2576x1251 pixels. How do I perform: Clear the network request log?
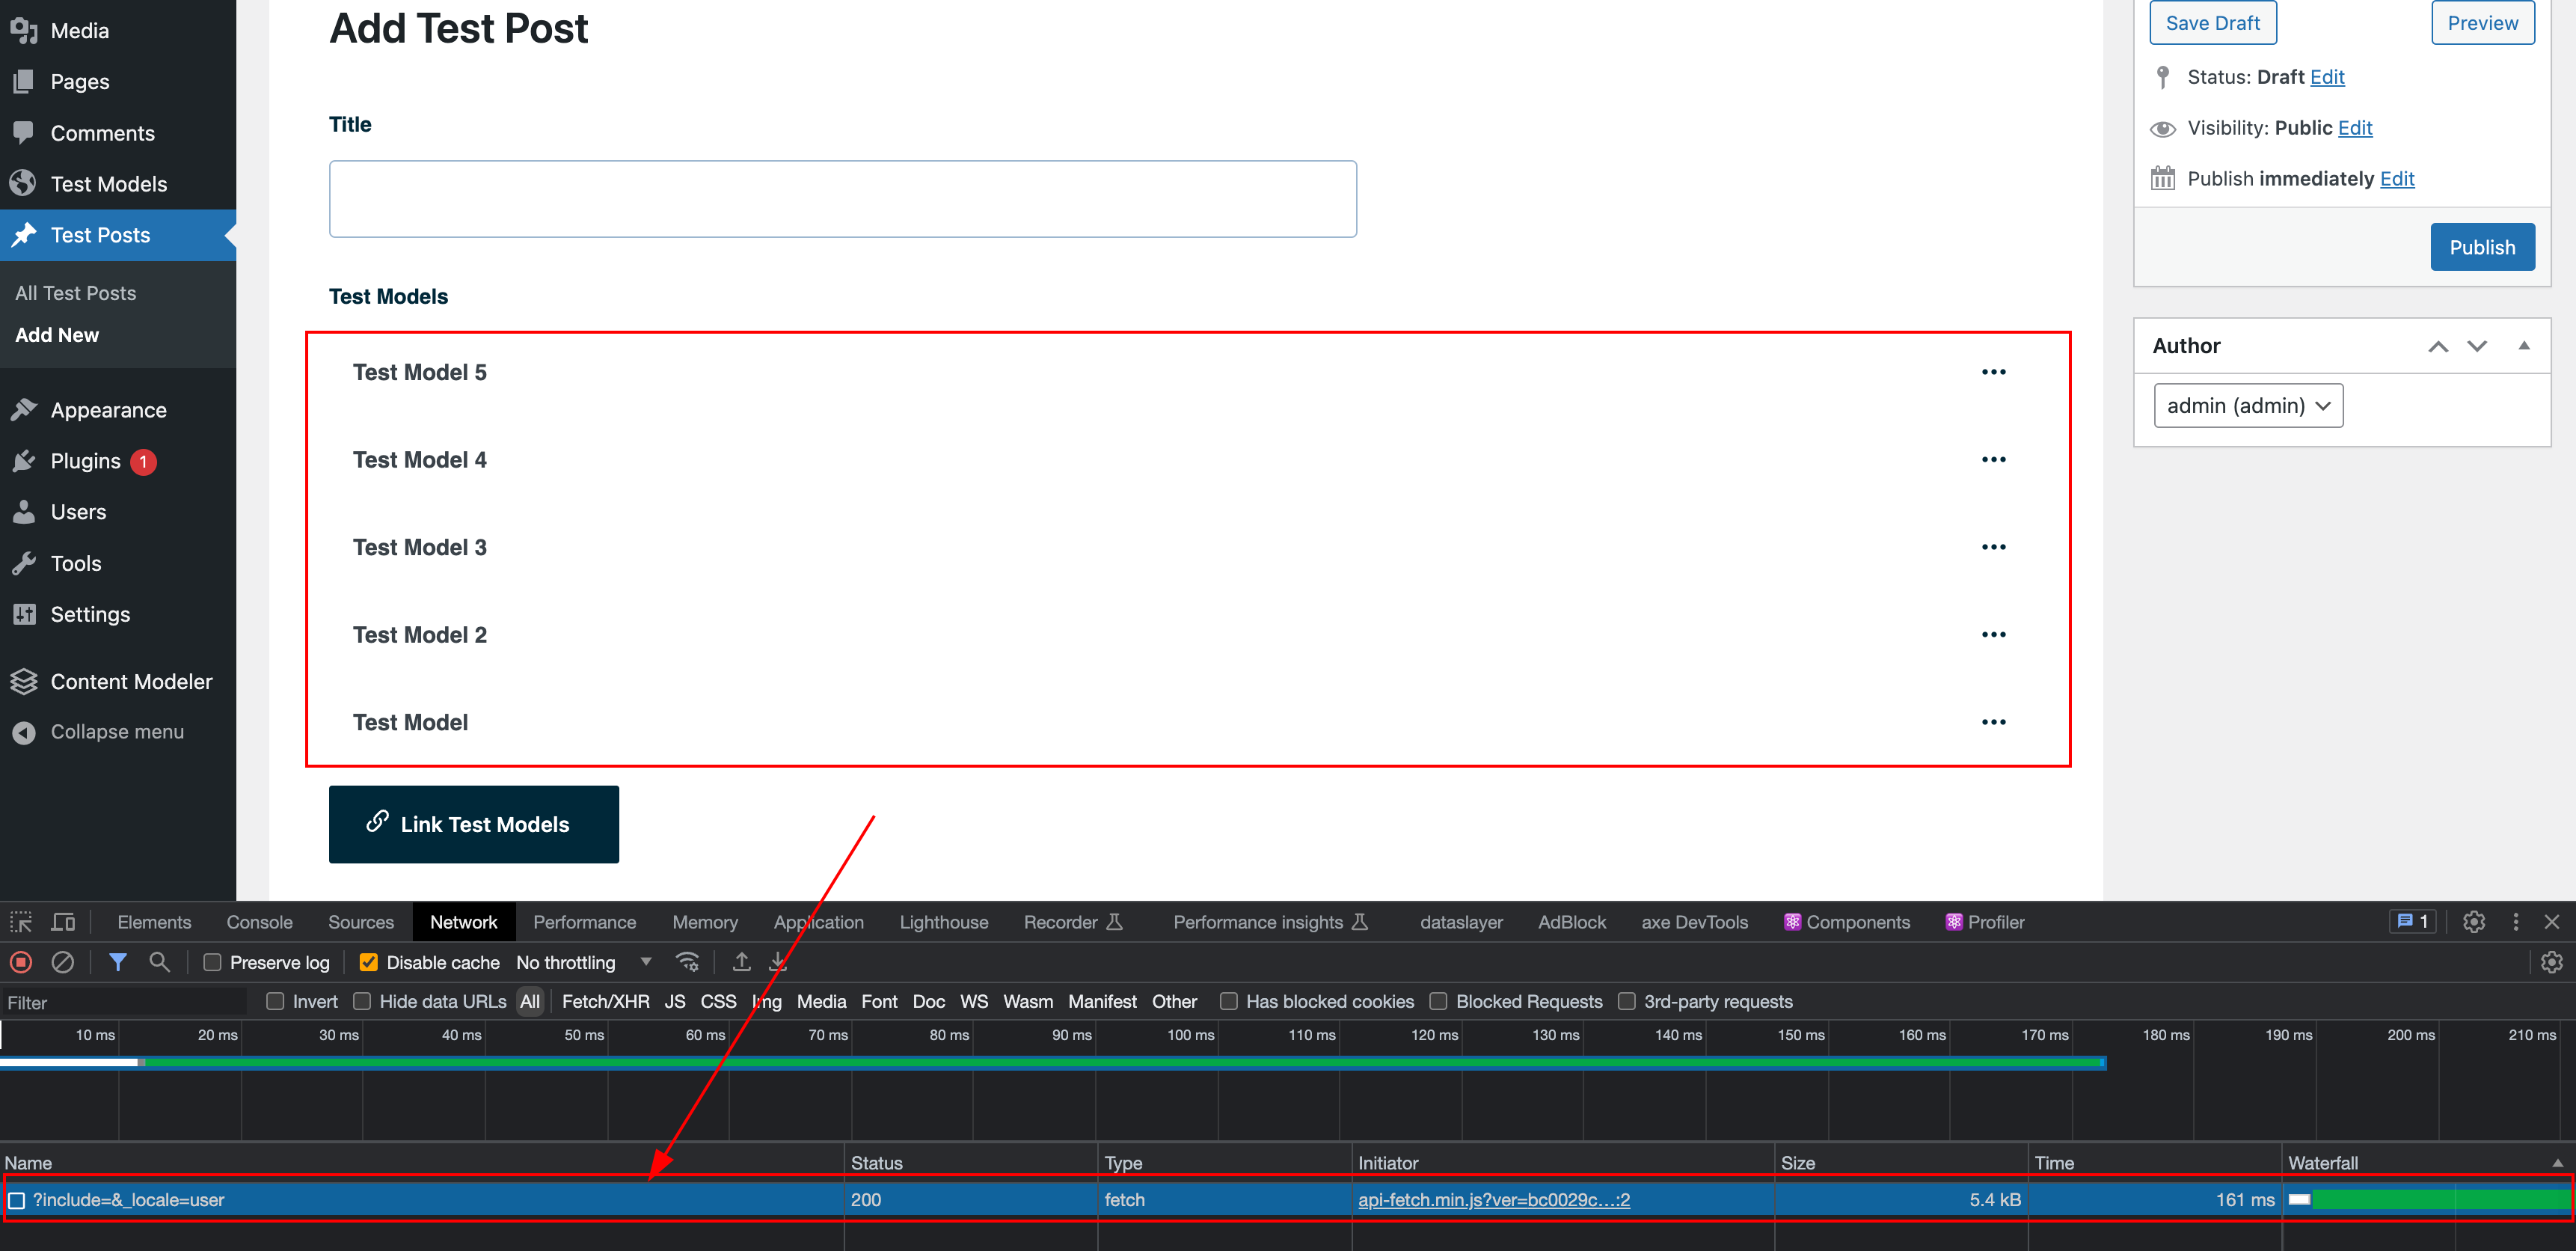[63, 961]
